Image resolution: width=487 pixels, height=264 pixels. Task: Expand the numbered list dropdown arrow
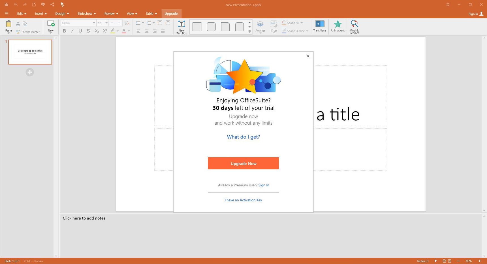pyautogui.click(x=154, y=23)
